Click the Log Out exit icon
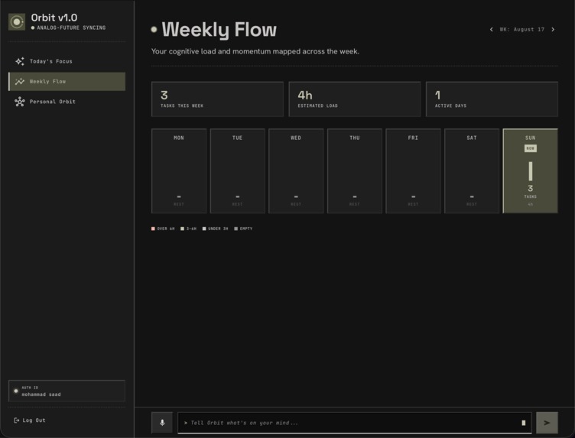575x438 pixels. (x=17, y=420)
